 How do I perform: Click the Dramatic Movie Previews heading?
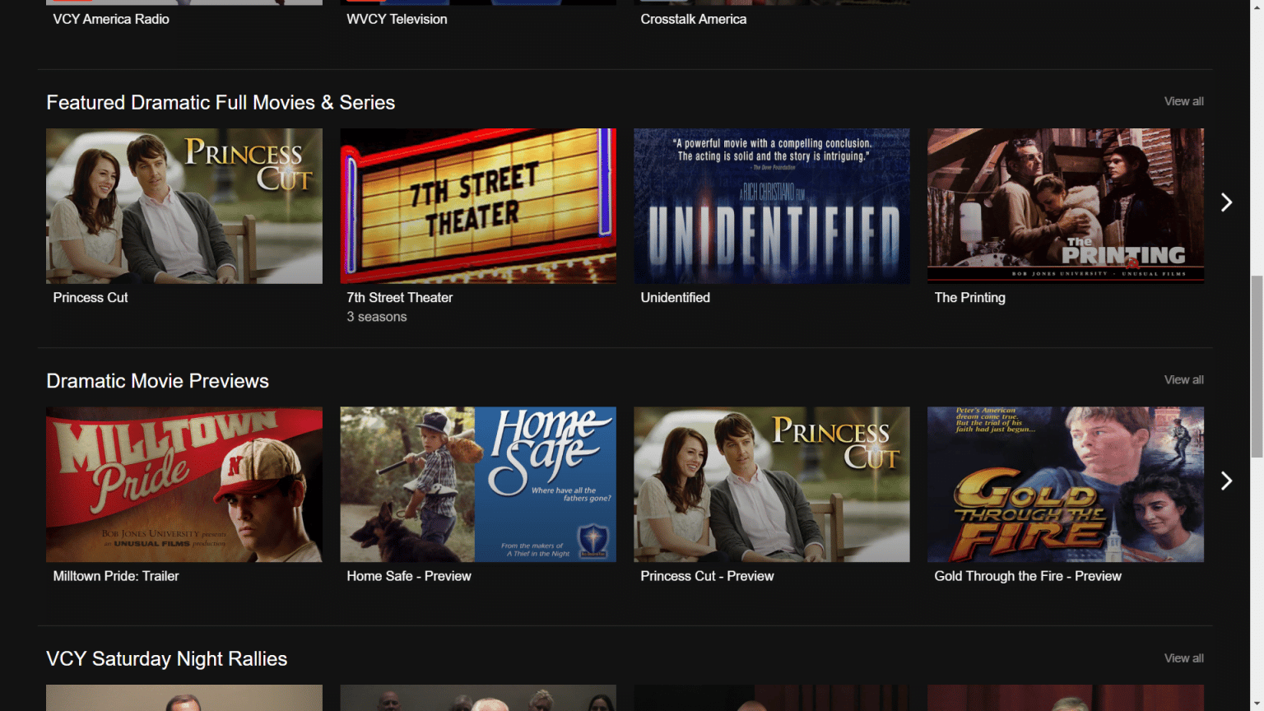[158, 381]
